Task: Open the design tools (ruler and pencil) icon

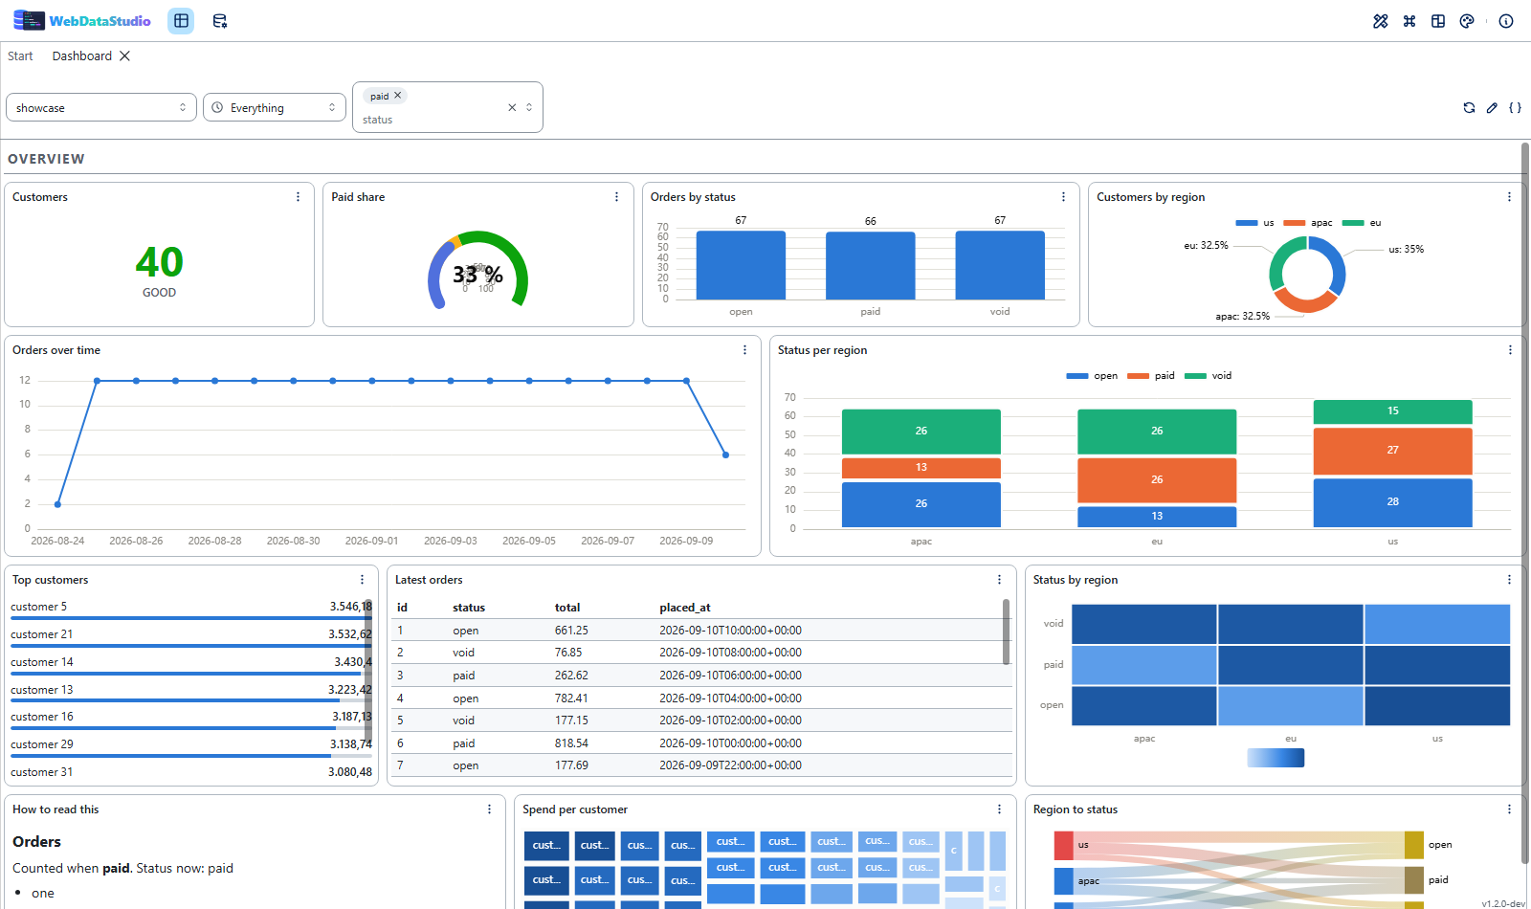Action: coord(1381,21)
